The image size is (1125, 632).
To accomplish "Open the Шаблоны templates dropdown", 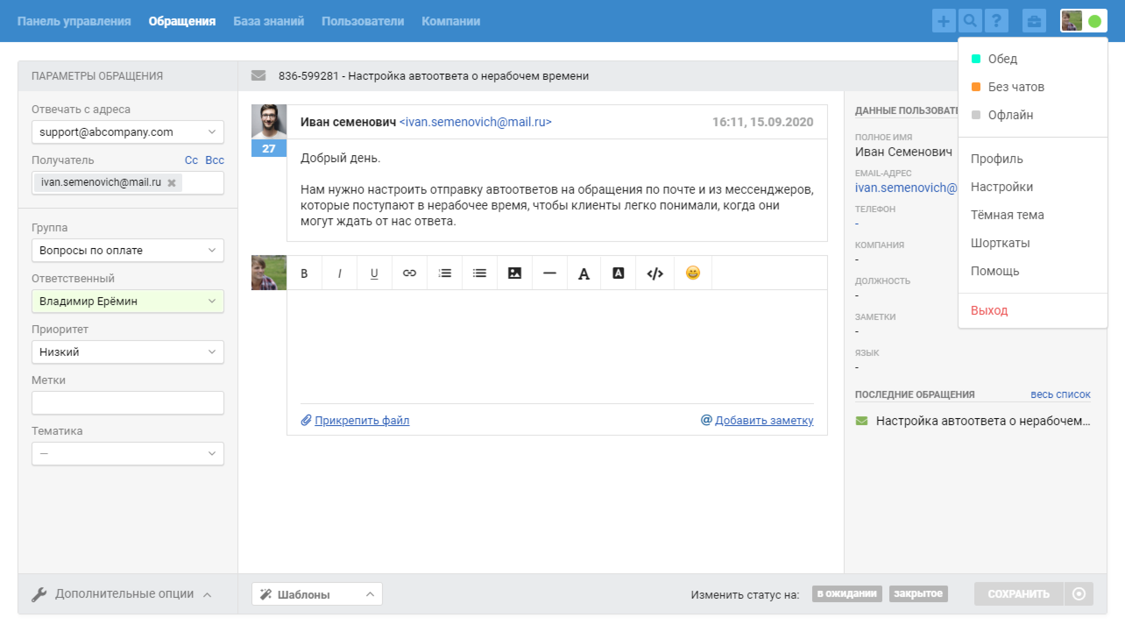I will point(317,594).
